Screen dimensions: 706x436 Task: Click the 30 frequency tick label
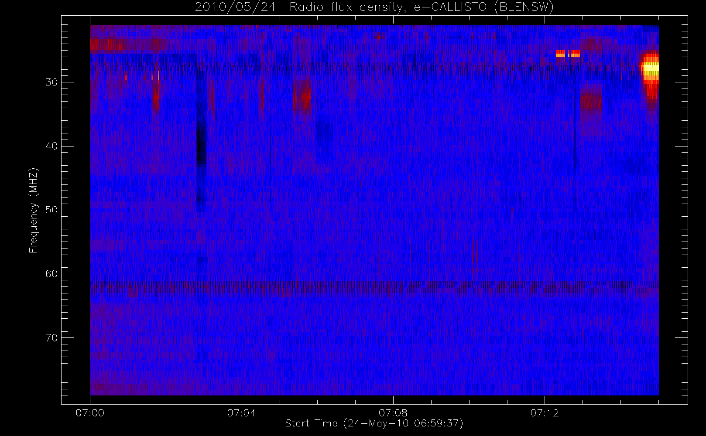(51, 82)
